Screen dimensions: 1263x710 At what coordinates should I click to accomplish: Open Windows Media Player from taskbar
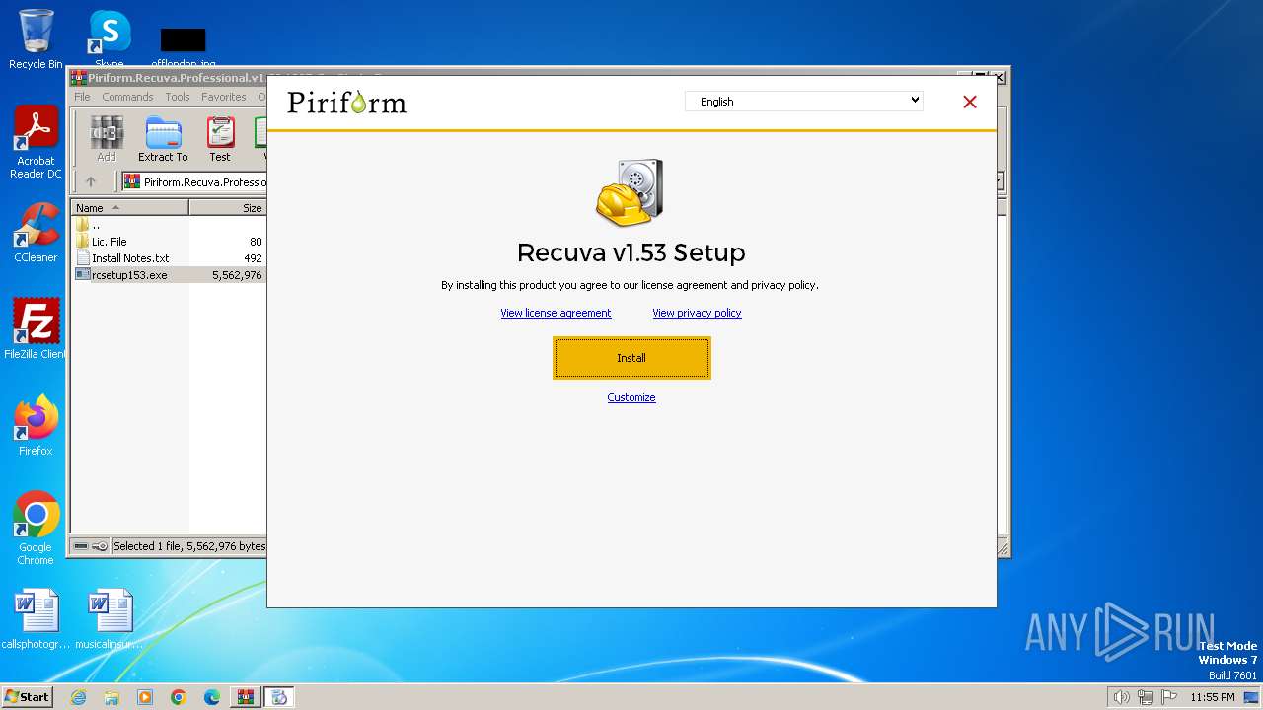coord(145,697)
